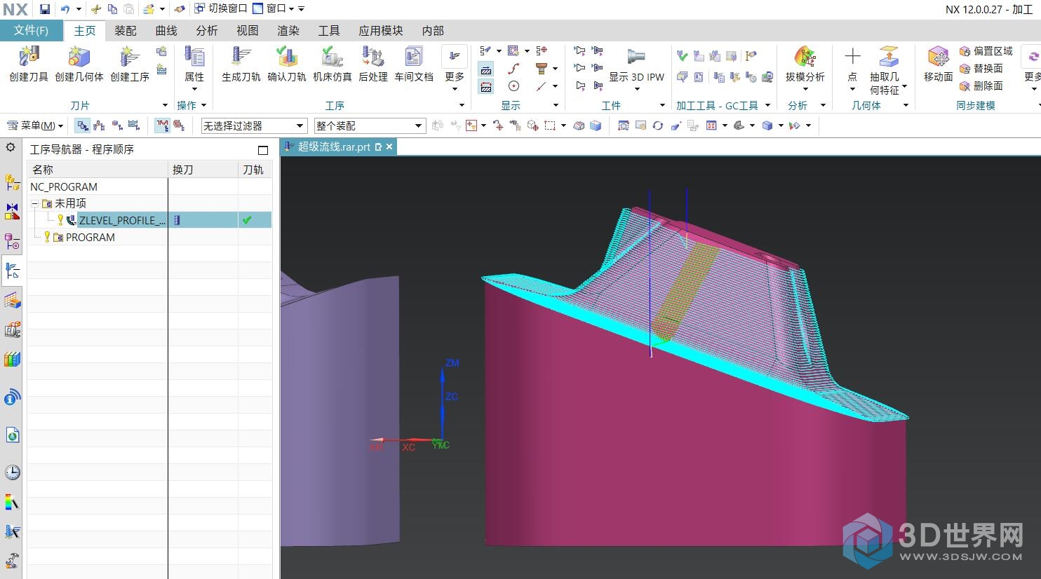The image size is (1041, 579).
Task: Collapse the 未用项 tree node
Action: click(34, 203)
